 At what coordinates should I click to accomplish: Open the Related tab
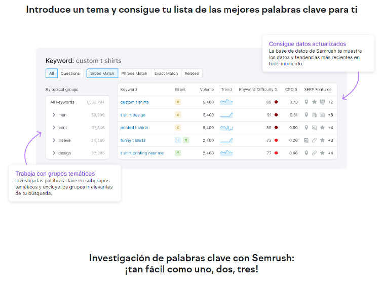tap(192, 73)
